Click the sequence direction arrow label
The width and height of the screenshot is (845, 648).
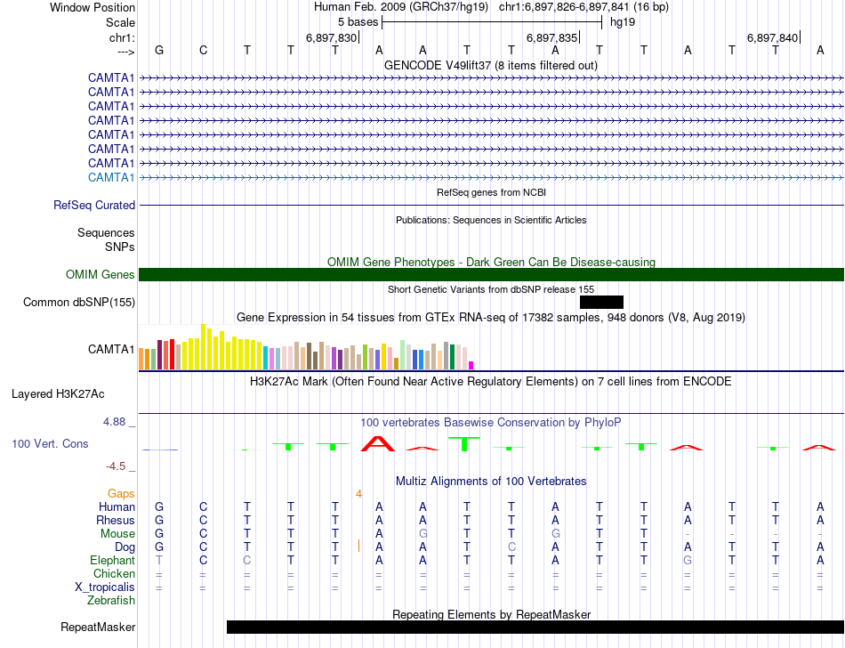point(125,52)
